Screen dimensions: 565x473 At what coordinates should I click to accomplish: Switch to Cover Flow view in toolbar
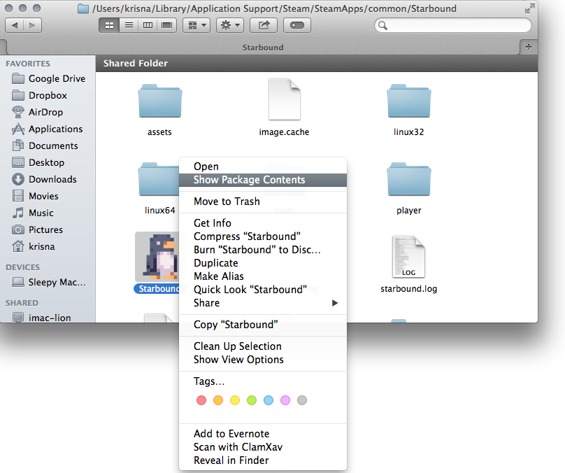coord(167,25)
